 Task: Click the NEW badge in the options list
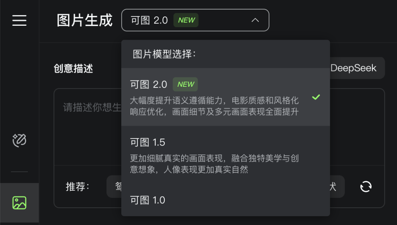tap(185, 84)
